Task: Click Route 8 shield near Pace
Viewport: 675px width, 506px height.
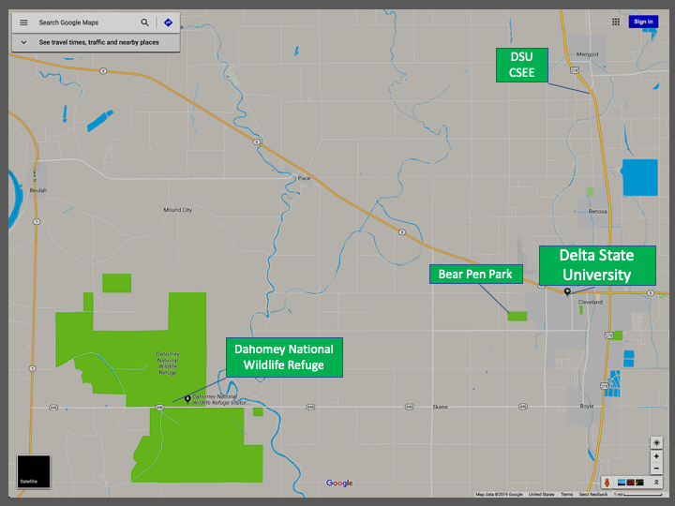Action: click(257, 141)
